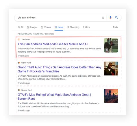Open the Images tab
Image resolution: width=137 pixels, height=126 pixels.
[32, 27]
